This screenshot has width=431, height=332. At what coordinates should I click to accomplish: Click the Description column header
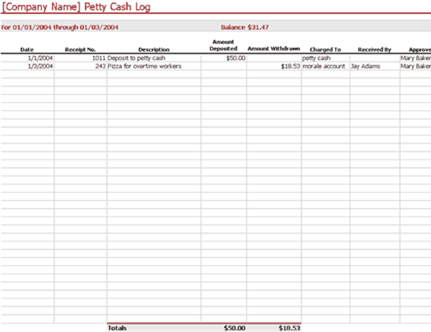tap(153, 49)
